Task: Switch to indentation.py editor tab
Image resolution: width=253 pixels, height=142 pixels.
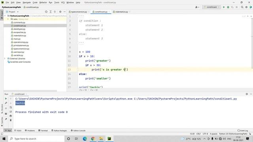Action: pyautogui.click(x=121, y=12)
